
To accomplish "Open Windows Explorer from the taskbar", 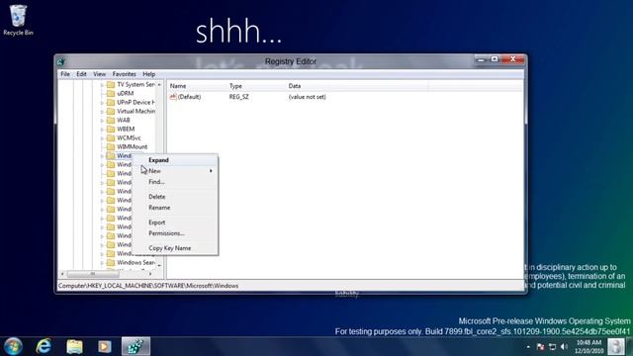I will (74, 346).
